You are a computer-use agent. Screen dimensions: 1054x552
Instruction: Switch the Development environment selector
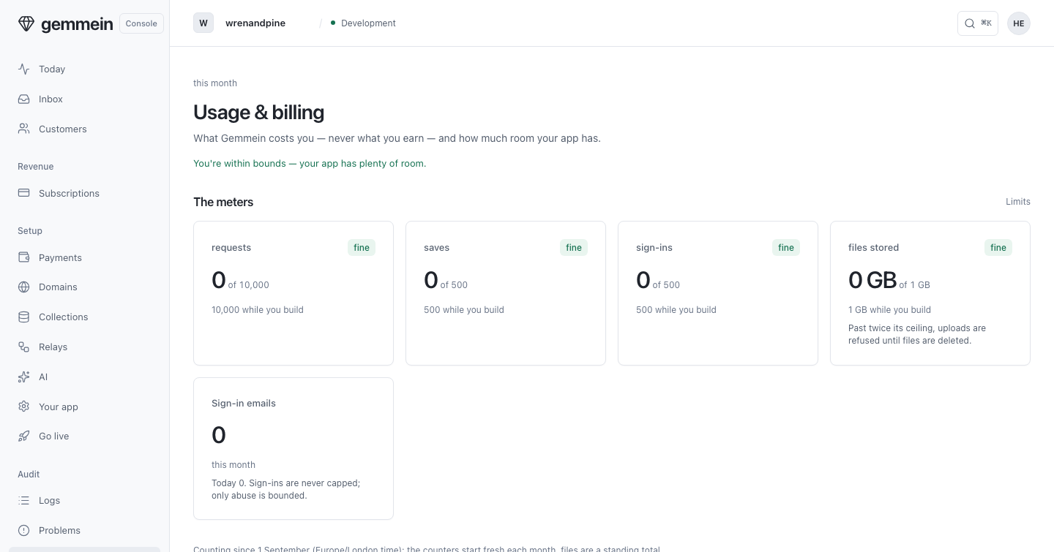363,23
